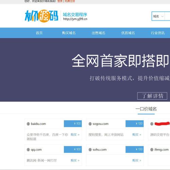Click the sohu.com domain name

pos(100,150)
